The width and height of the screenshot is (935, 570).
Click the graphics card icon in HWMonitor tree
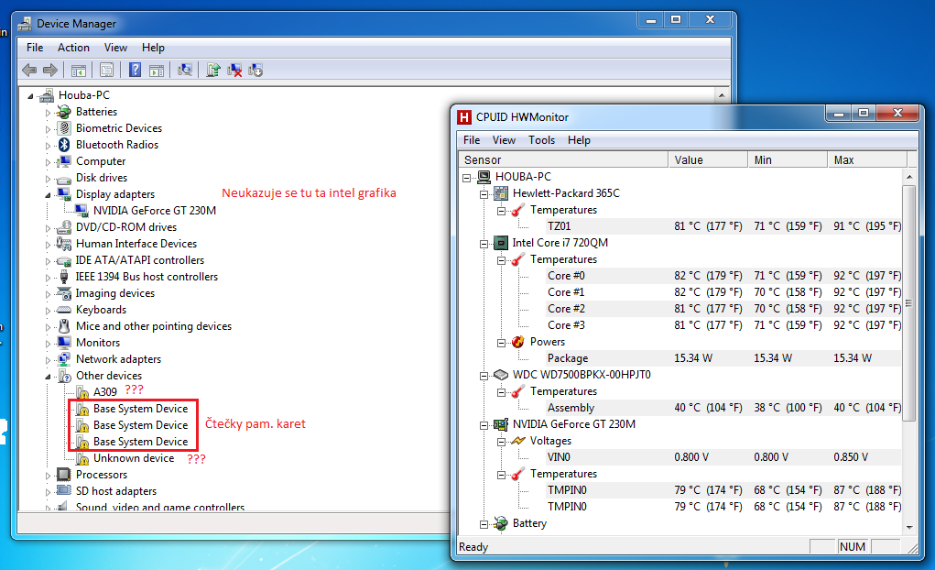coord(501,424)
